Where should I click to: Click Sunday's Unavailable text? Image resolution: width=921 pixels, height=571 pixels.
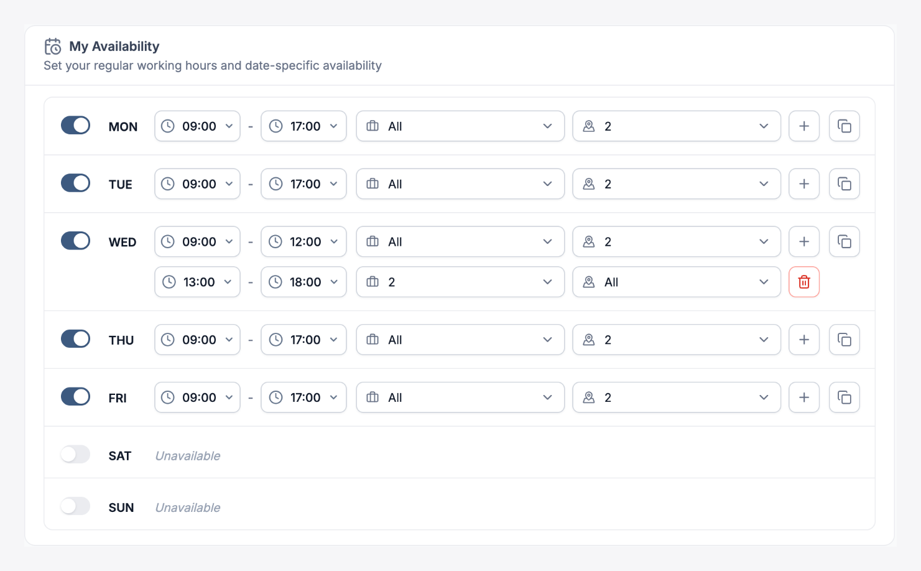[x=188, y=508]
